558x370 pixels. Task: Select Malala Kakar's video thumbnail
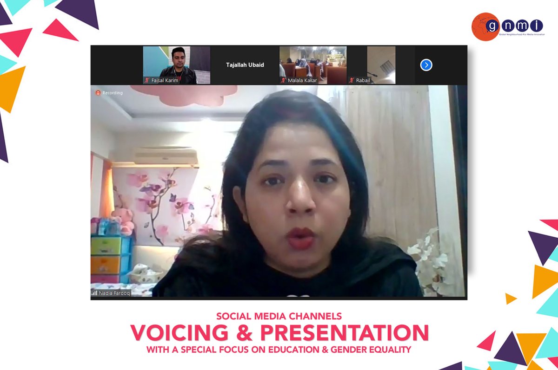[x=313, y=65]
